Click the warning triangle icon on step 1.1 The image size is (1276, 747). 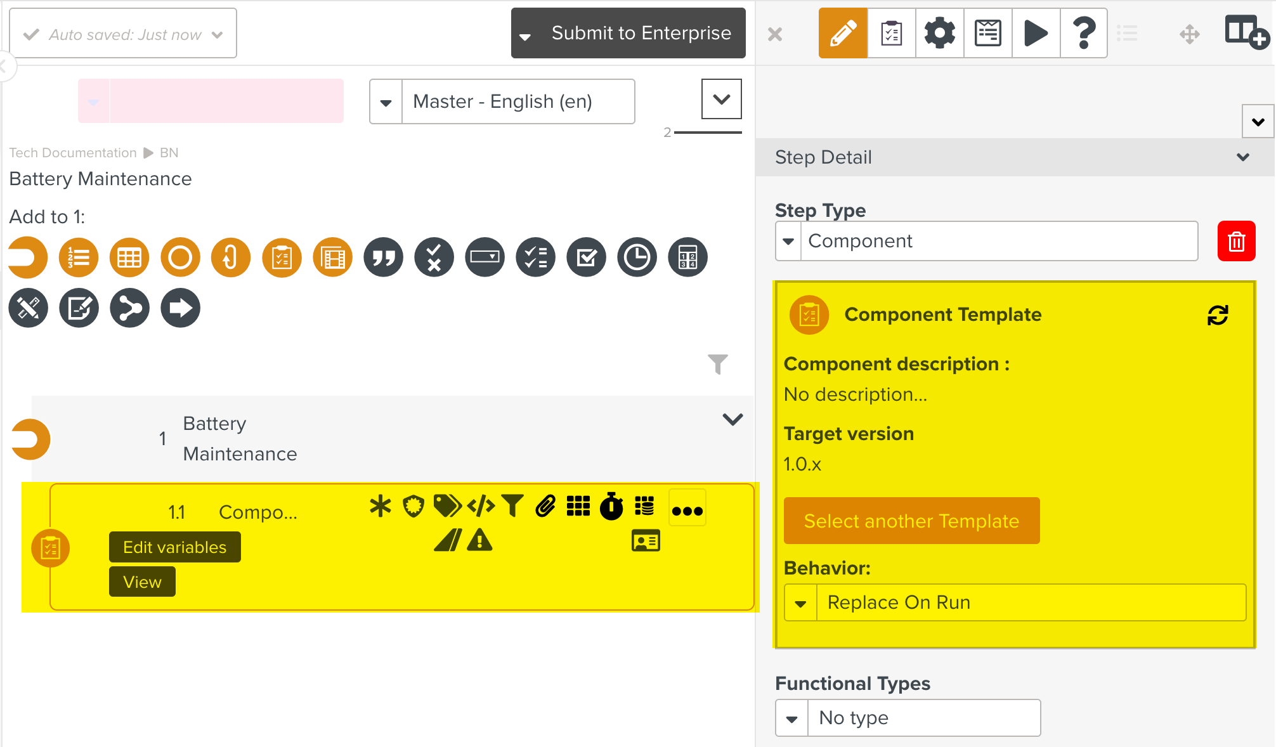click(x=480, y=541)
